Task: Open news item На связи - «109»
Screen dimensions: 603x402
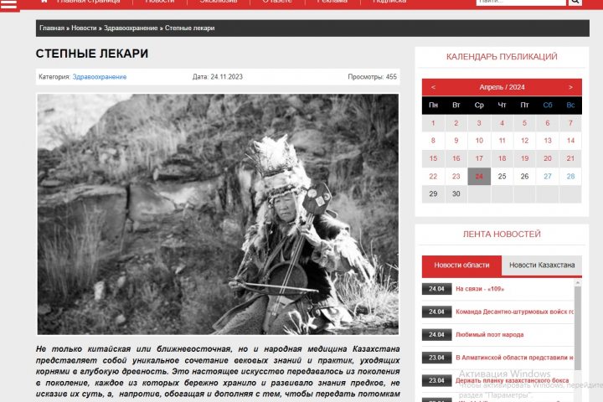Action: [x=480, y=289]
